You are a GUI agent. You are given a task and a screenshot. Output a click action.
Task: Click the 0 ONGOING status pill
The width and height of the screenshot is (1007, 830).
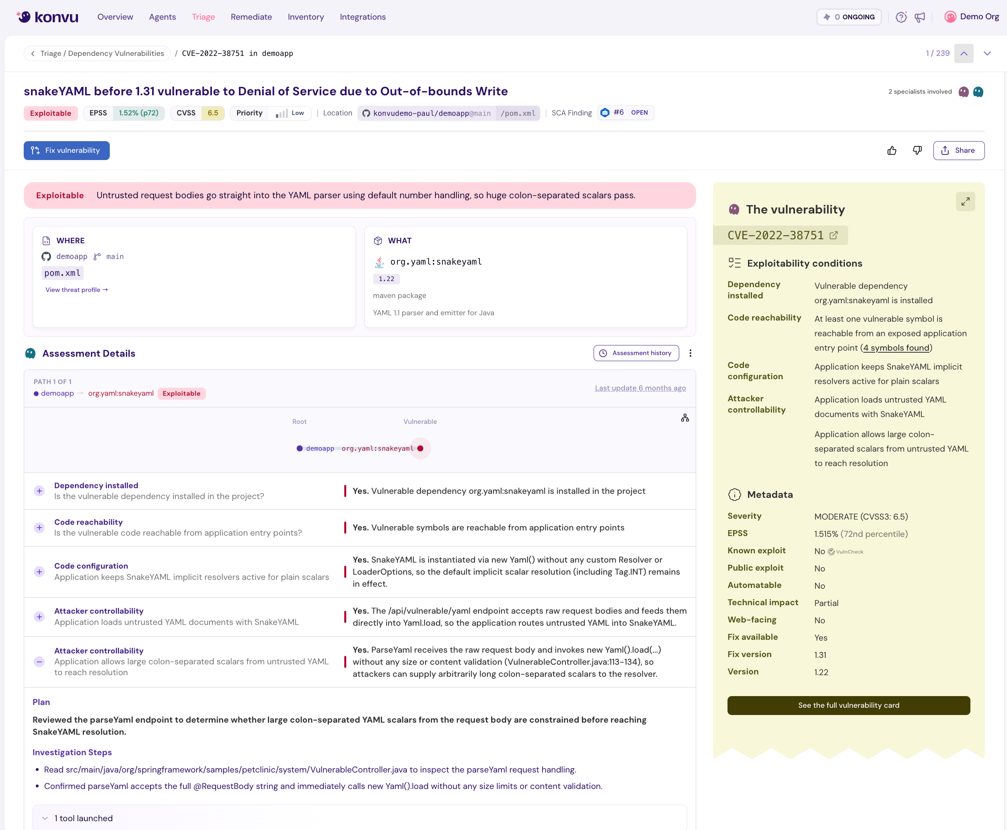click(849, 17)
